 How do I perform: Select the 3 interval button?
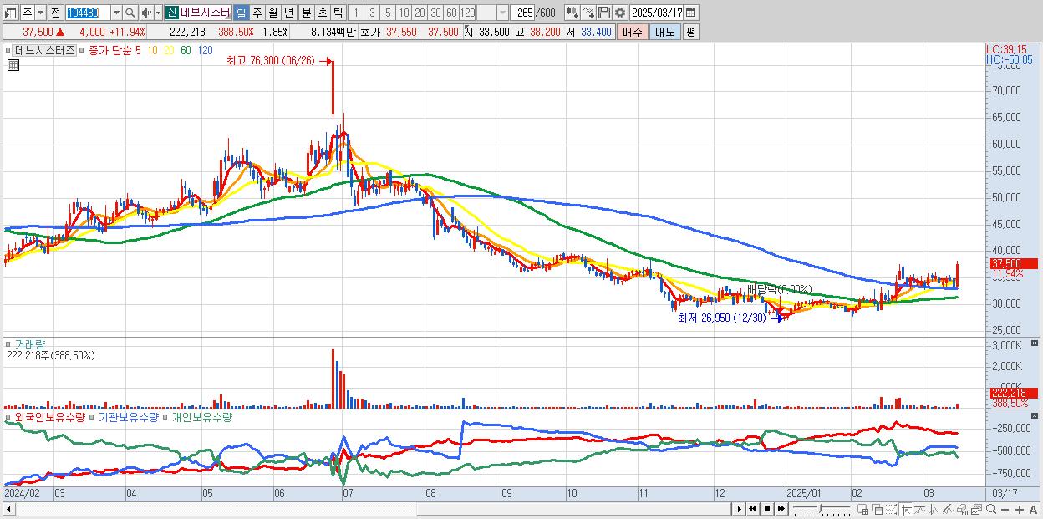click(372, 13)
